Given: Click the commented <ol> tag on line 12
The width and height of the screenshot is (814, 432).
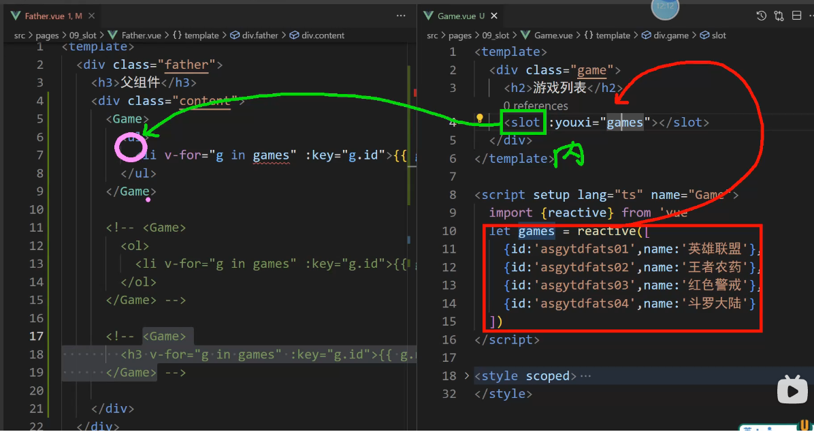Looking at the screenshot, I should 135,245.
